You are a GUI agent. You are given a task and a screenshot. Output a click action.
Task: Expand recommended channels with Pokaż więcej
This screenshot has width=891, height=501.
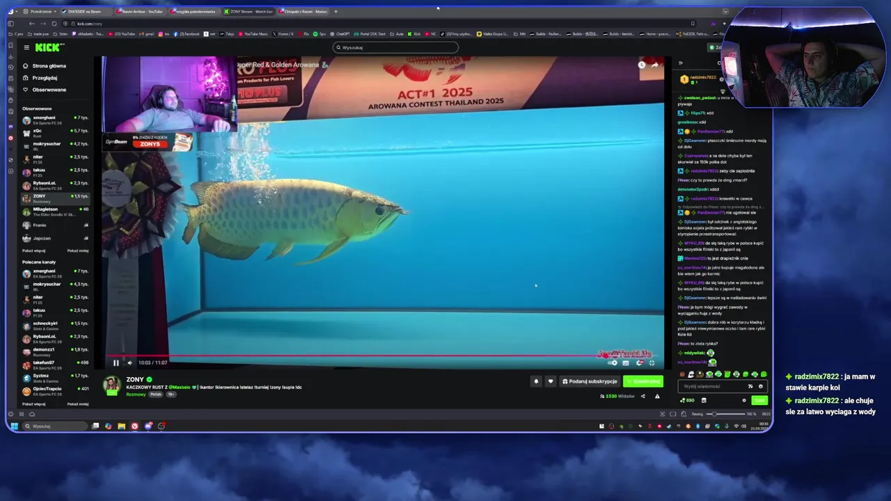click(x=33, y=404)
